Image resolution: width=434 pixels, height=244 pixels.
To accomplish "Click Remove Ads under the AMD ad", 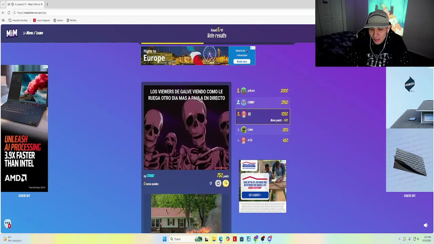I will pos(24,196).
